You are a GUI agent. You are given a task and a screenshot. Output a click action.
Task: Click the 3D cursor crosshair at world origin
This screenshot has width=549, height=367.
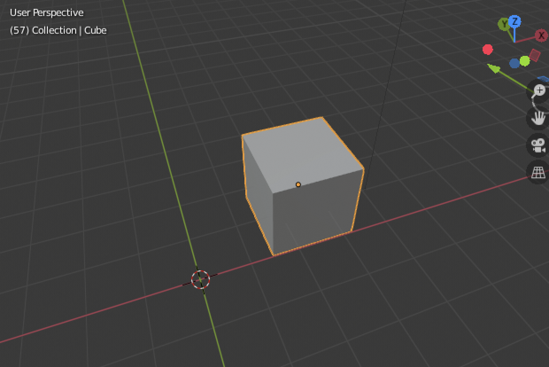tap(200, 280)
